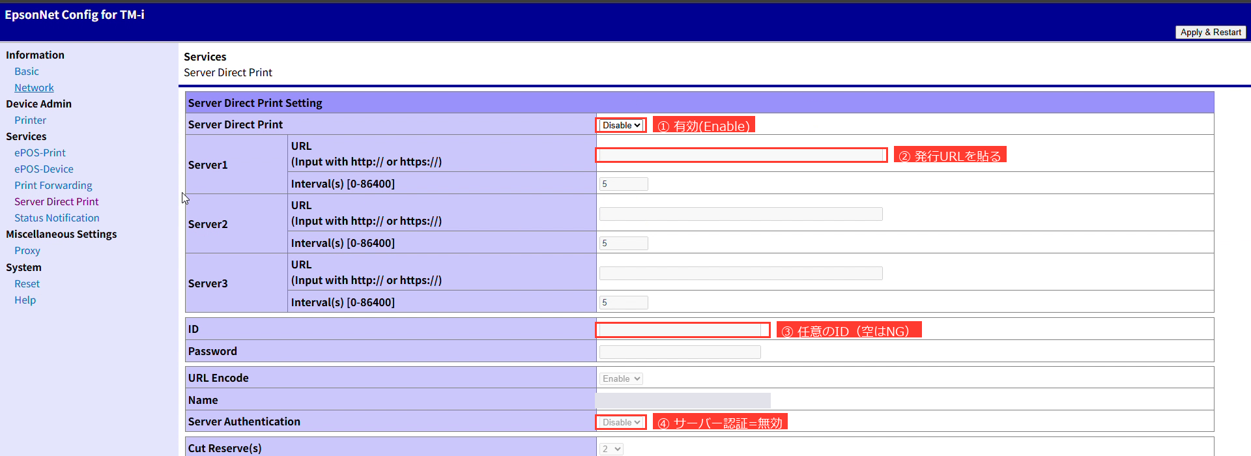Click the 'Server Authentication' label
The image size is (1251, 456).
[244, 421]
